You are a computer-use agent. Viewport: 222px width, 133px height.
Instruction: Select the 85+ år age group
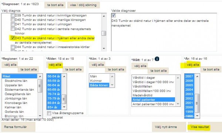click(54, 107)
